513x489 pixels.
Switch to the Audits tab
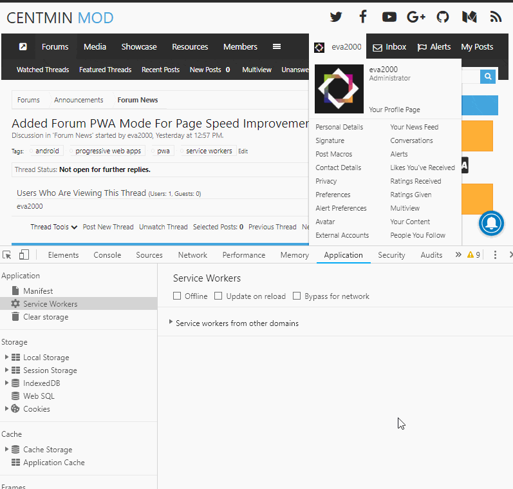click(x=431, y=255)
